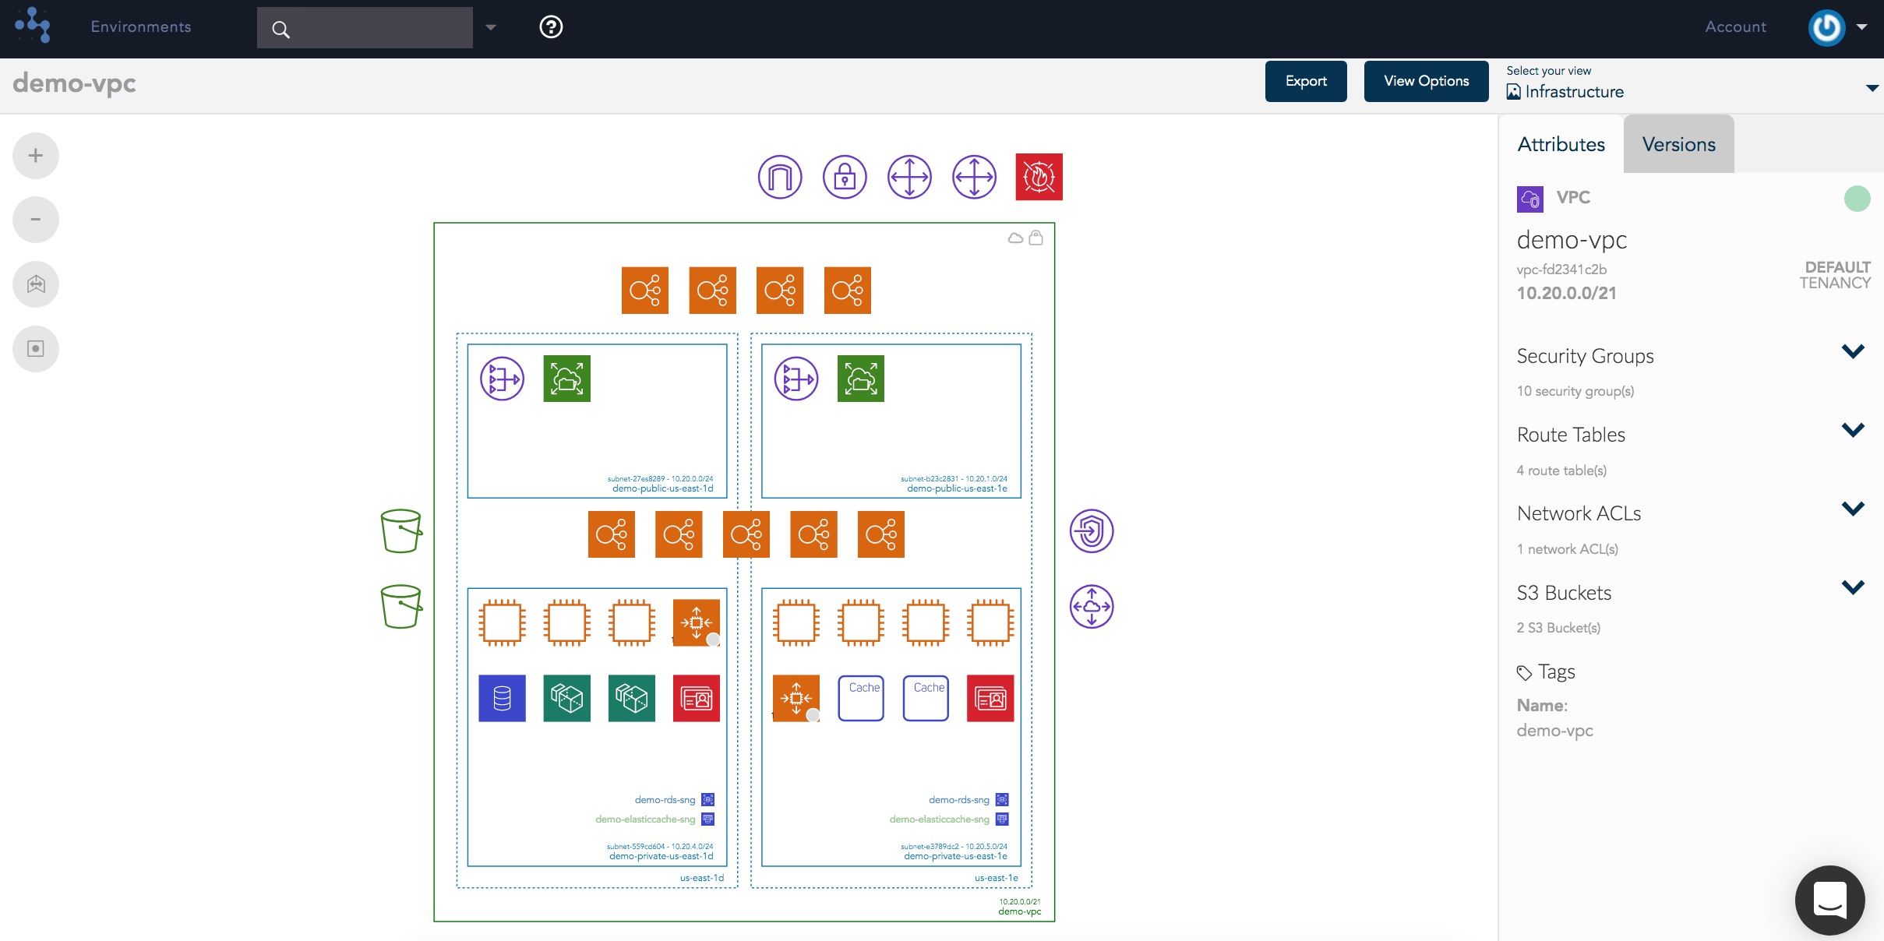Click the 10.20.0.0/21 CIDR text
Image resolution: width=1884 pixels, height=941 pixels.
1566,293
